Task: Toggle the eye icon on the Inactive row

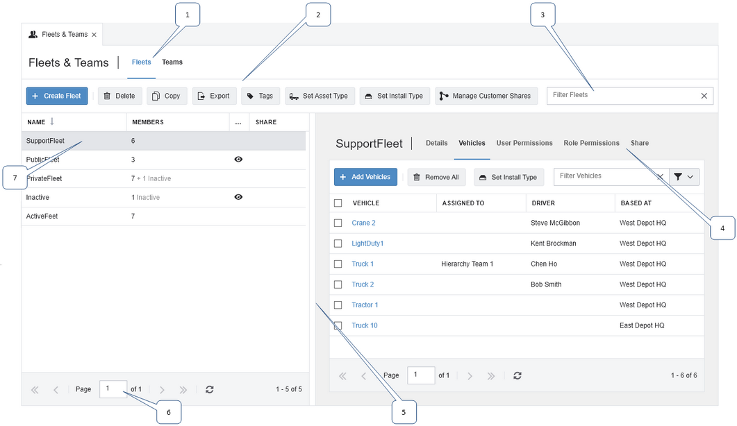Action: 238,197
